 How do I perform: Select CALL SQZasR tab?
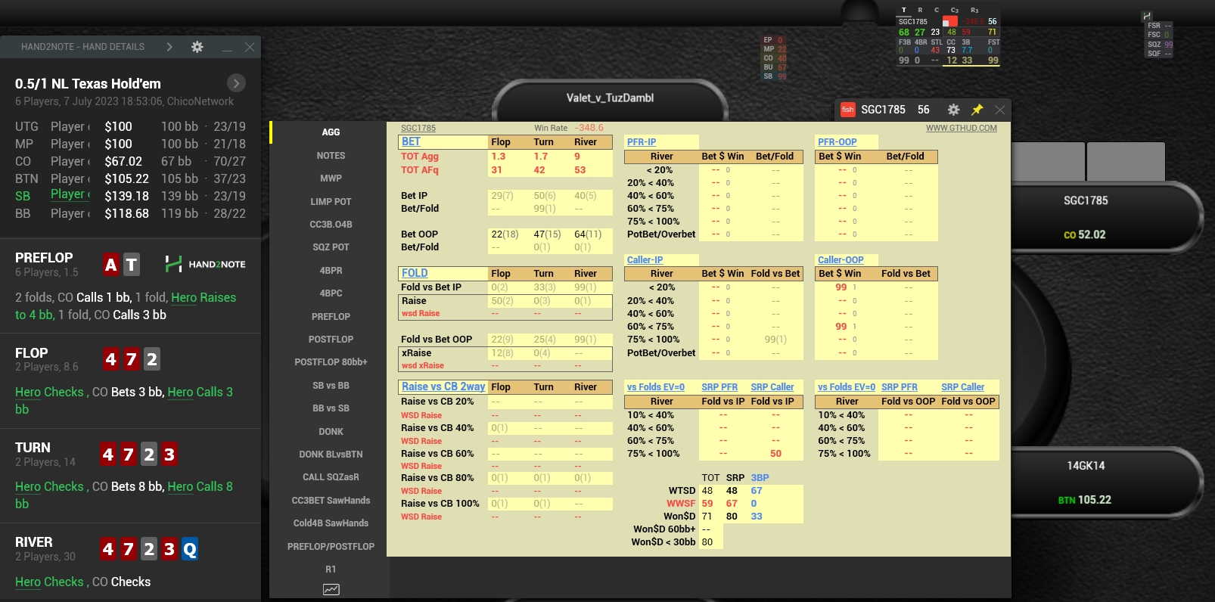[331, 477]
